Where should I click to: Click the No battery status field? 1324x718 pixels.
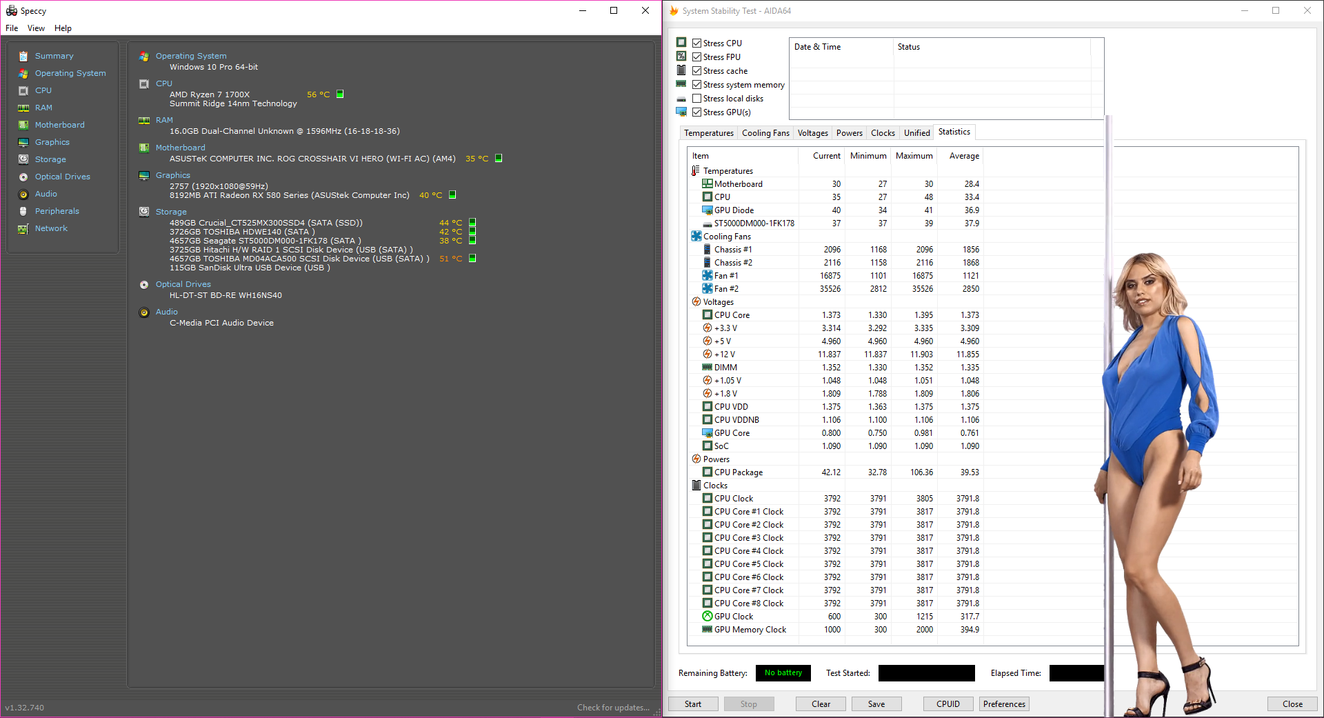coord(783,673)
